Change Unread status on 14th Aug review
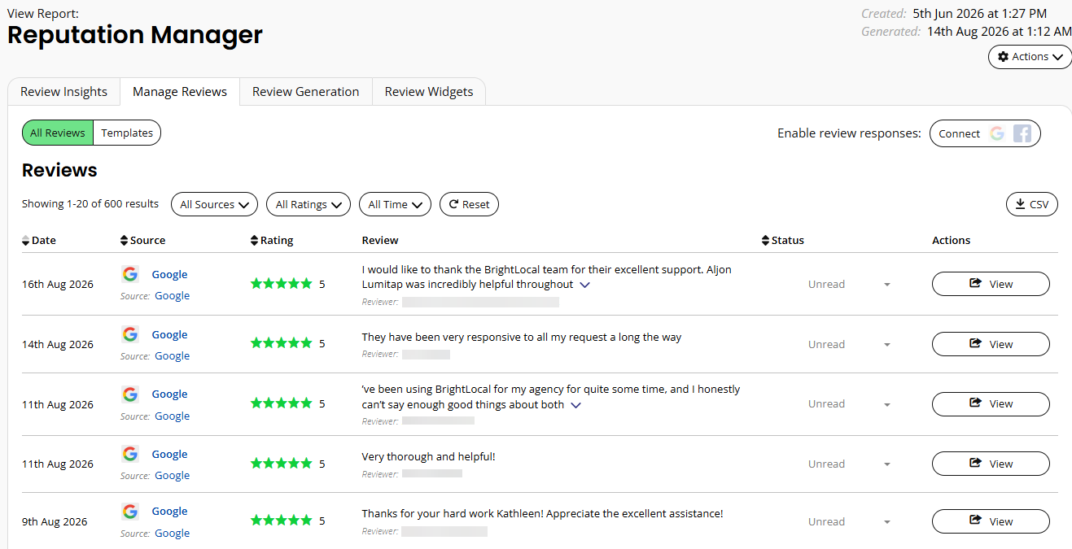Viewport: 1072px width, 549px height. point(847,344)
